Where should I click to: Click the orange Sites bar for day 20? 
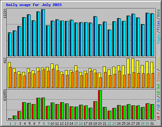pos(101,83)
